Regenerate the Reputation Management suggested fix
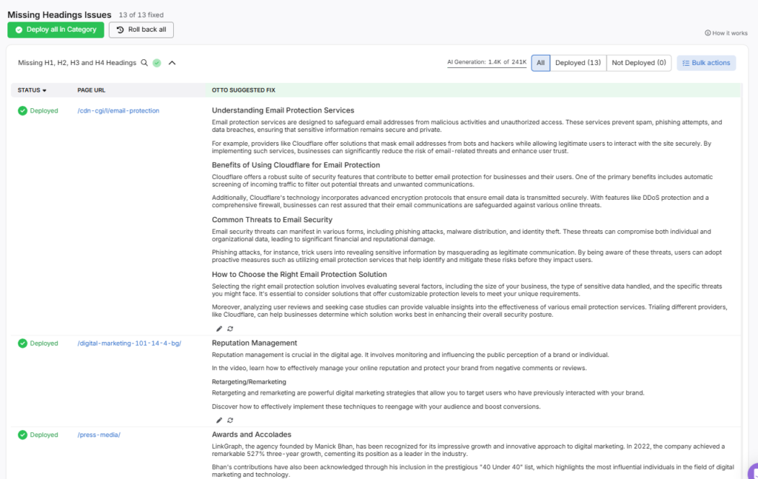The image size is (758, 479). click(x=230, y=421)
